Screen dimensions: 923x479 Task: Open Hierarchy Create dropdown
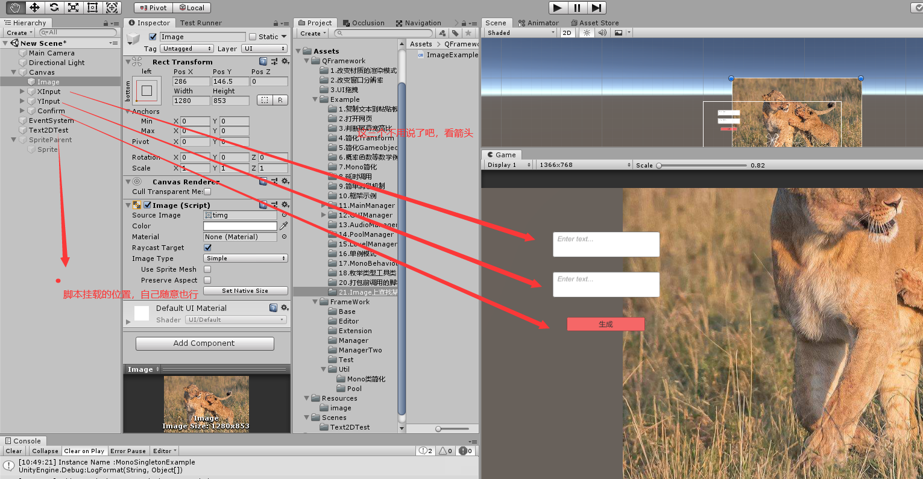pyautogui.click(x=18, y=33)
